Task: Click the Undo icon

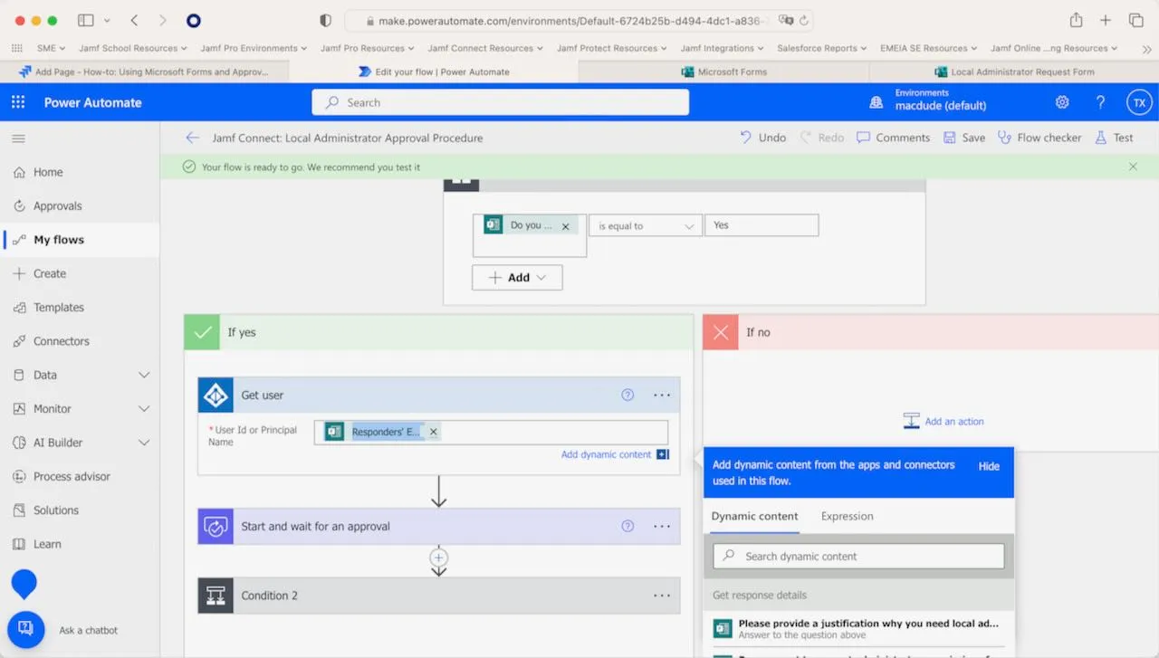Action: 761,137
